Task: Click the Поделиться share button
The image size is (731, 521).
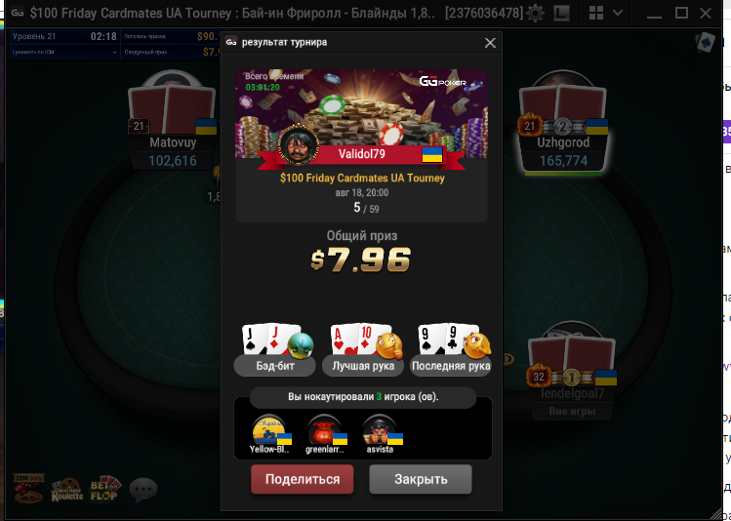Action: pos(303,479)
